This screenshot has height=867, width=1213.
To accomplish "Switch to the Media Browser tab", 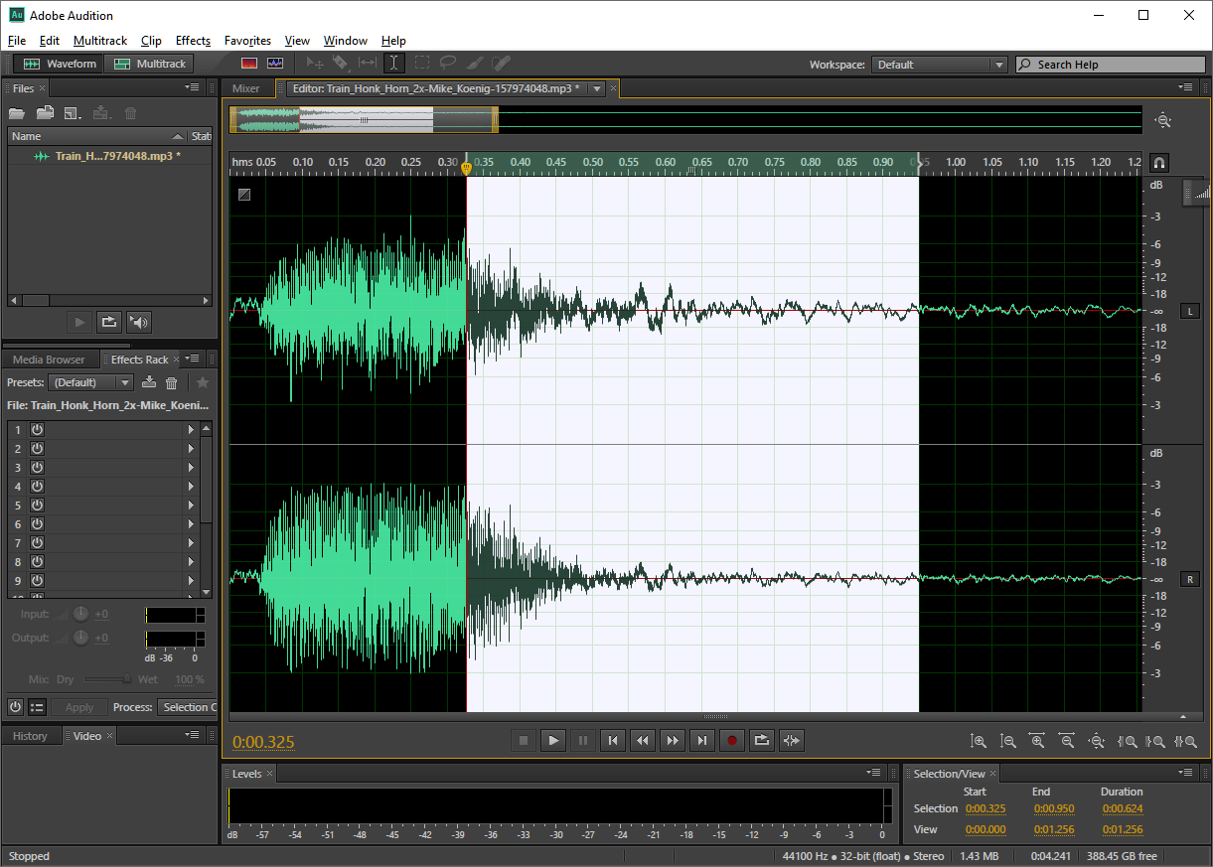I will [x=49, y=360].
